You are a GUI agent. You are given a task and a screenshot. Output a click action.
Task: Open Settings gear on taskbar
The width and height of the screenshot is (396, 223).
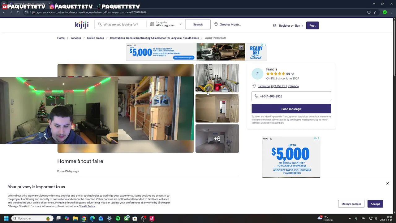point(109,218)
